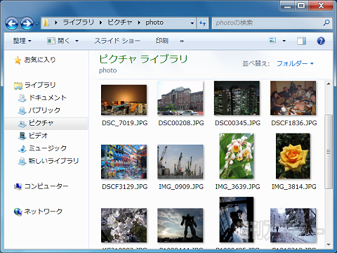Click the 開く toolbar button
The height and width of the screenshot is (253, 337).
click(58, 41)
